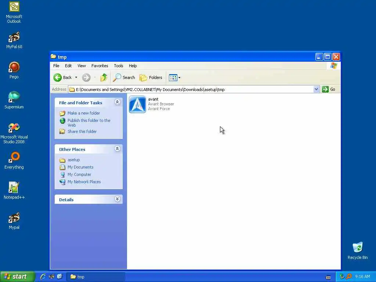Viewport: 376px width, 282px height.
Task: Open the Tools menu
Action: coord(119,66)
